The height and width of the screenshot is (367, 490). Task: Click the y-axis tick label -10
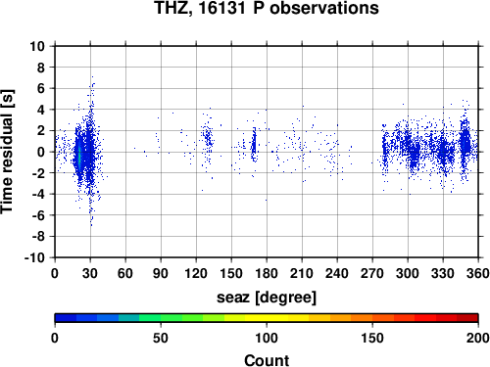pyautogui.click(x=34, y=257)
